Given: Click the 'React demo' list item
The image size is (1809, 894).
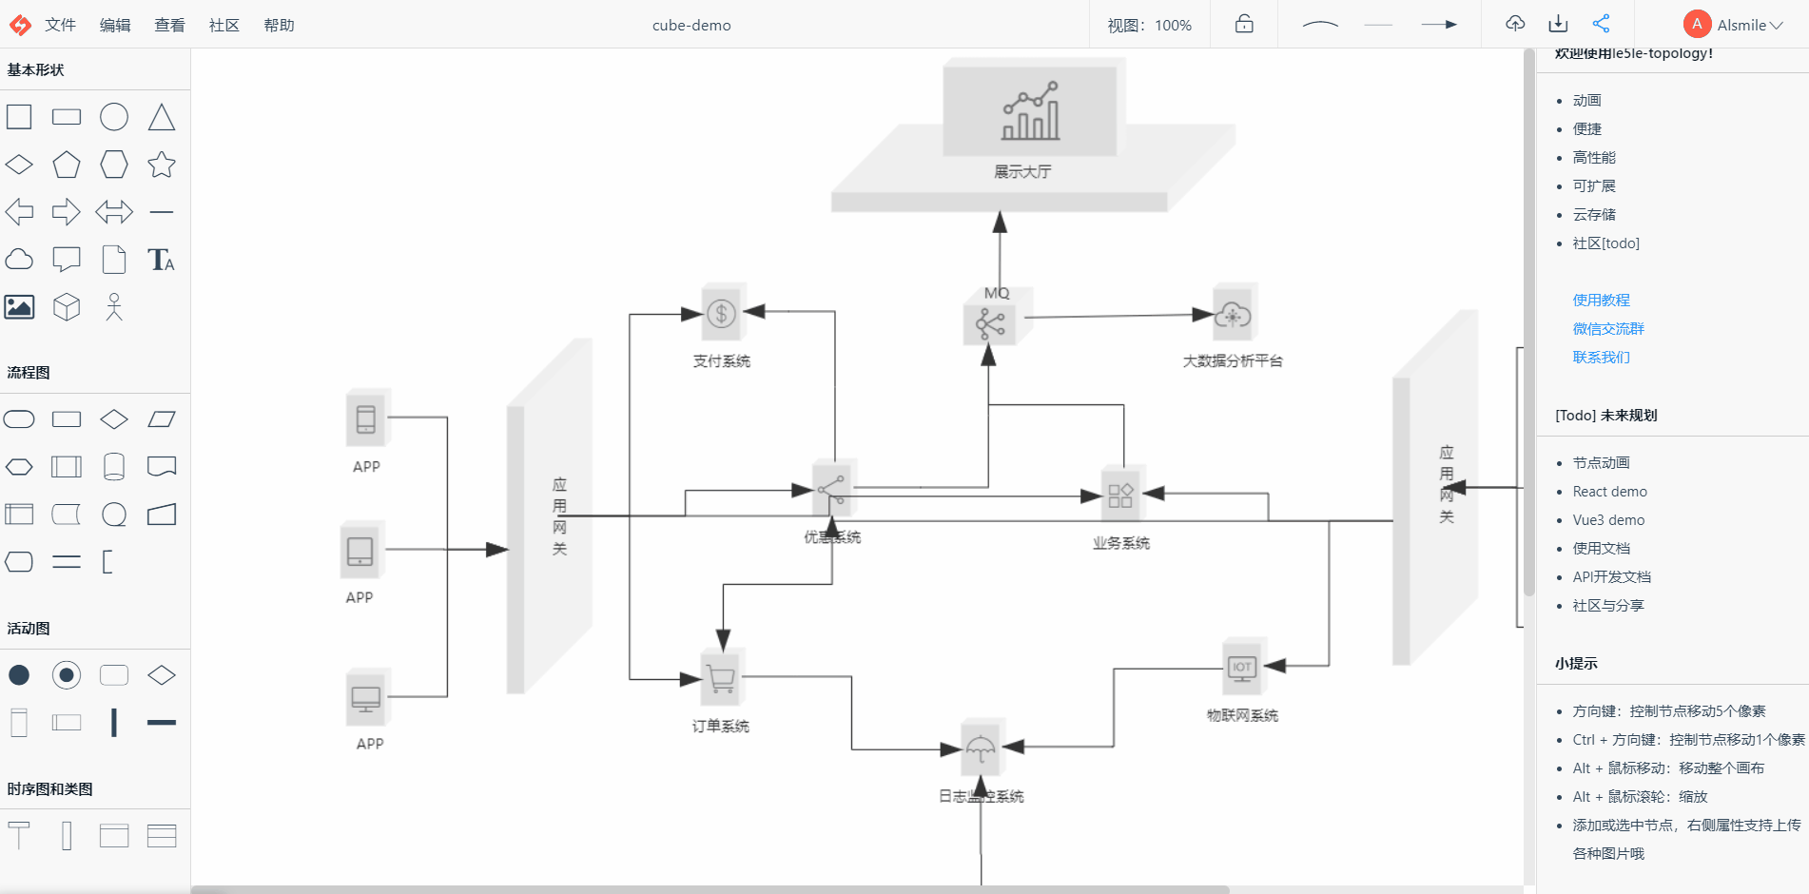Looking at the screenshot, I should click(x=1609, y=492).
